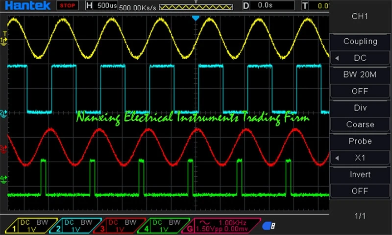The image size is (392, 235).
Task: Click the yellow T trigger level marker
Action: click(5, 34)
